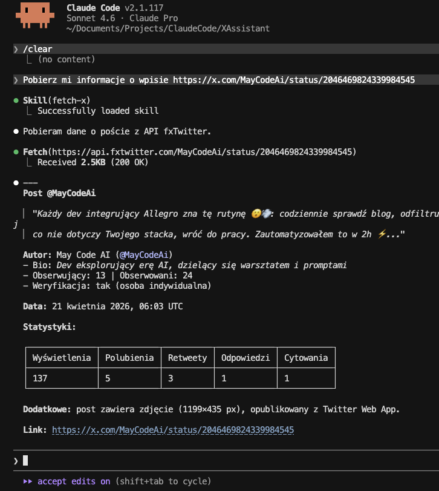Click the 'Odpowiedzi' table header
Viewport: 439px width, 491px height.
[246, 358]
